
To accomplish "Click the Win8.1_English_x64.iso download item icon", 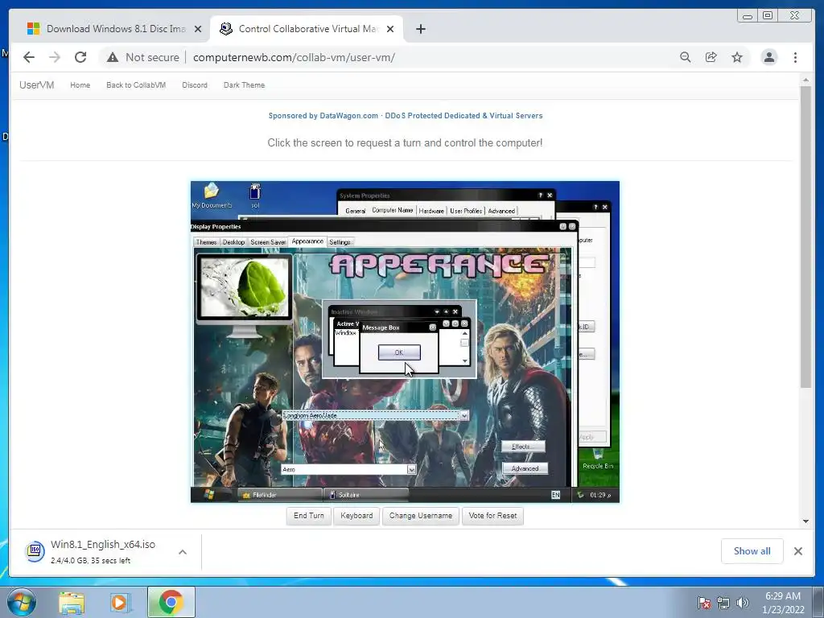I will 35,550.
